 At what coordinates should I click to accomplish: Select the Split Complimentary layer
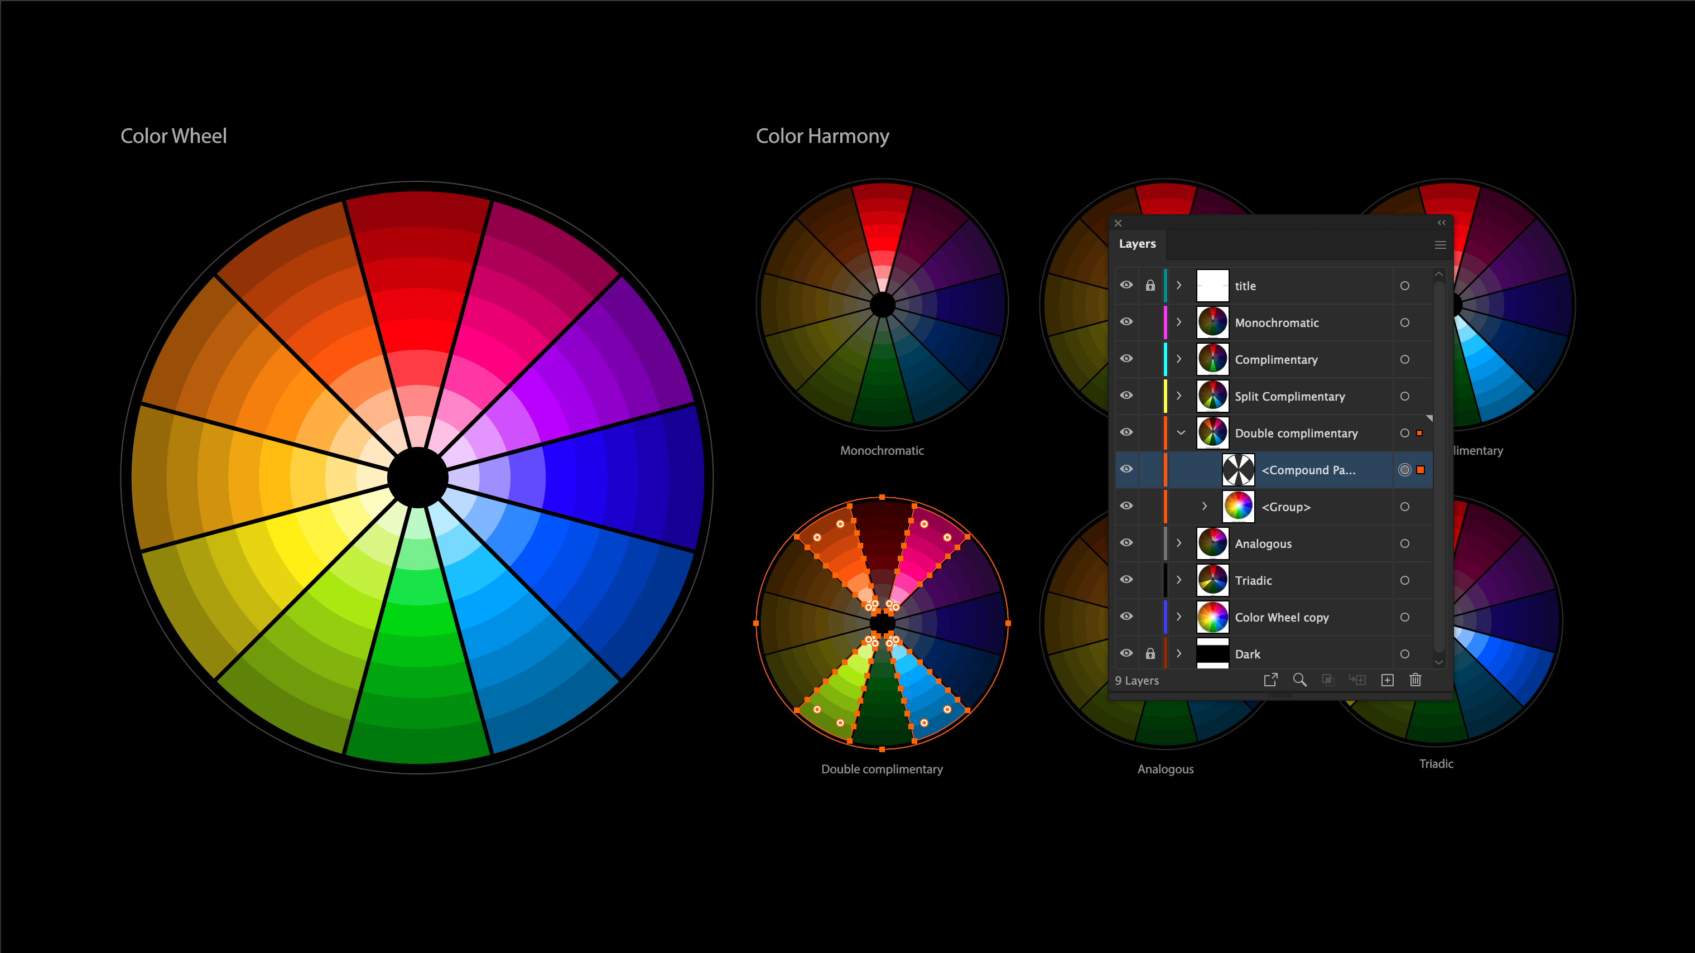[1289, 396]
